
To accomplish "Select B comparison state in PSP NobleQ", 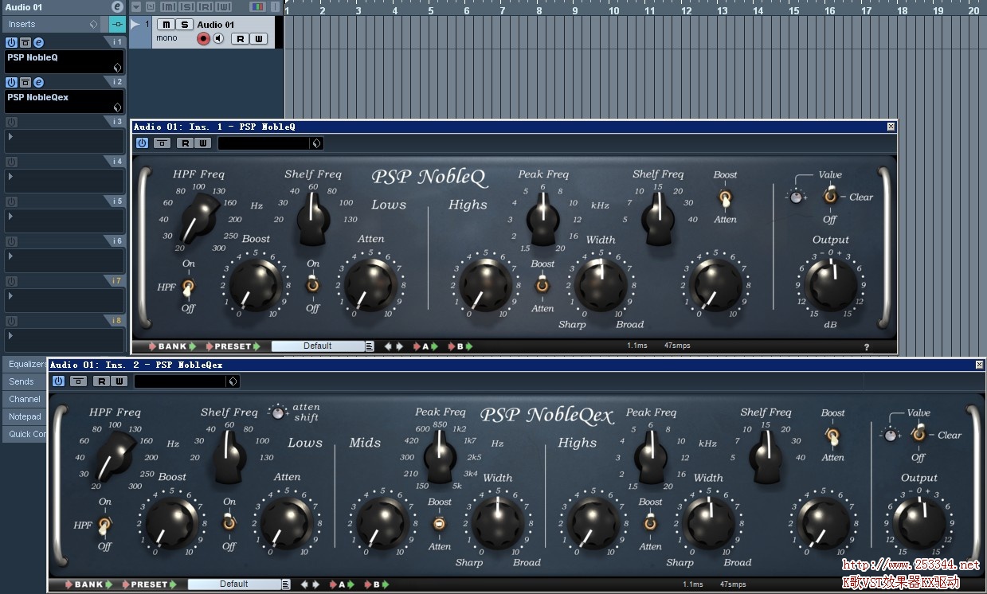I will 460,346.
